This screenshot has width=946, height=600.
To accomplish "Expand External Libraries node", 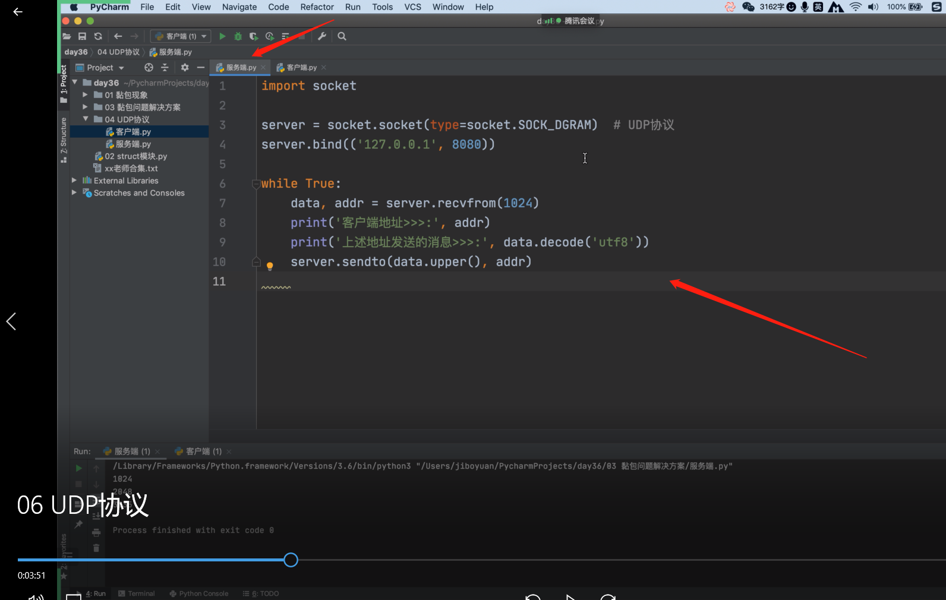I will tap(74, 180).
